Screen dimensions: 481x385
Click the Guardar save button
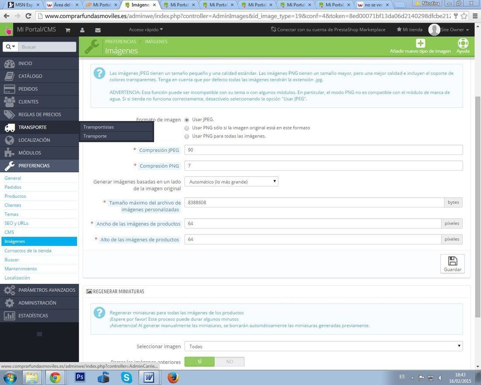[453, 264]
